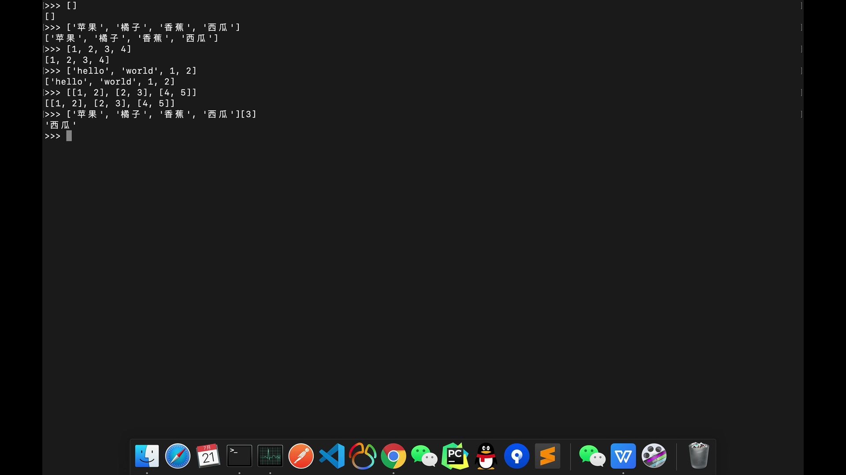846x475 pixels.
Task: Launch PyCharm PC icon
Action: pyautogui.click(x=455, y=456)
